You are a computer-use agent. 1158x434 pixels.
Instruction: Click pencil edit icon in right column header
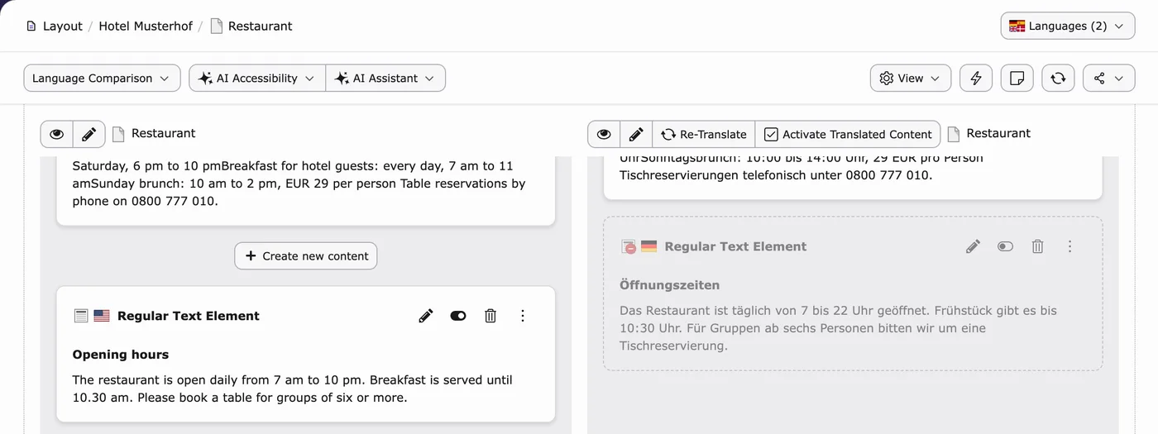click(x=636, y=134)
